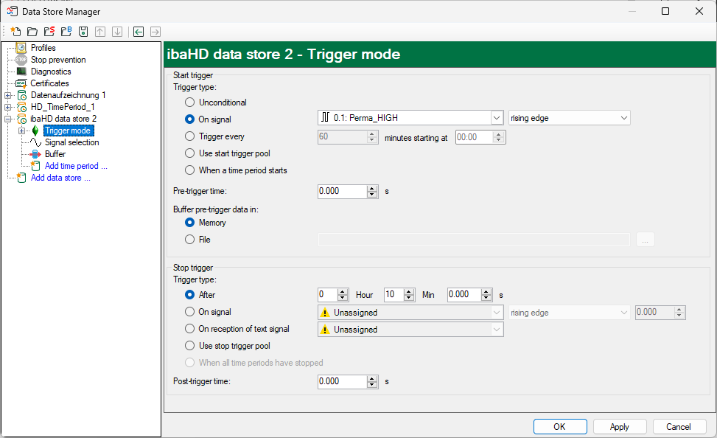Click the After Hour value field
The image size is (717, 438).
coord(328,295)
